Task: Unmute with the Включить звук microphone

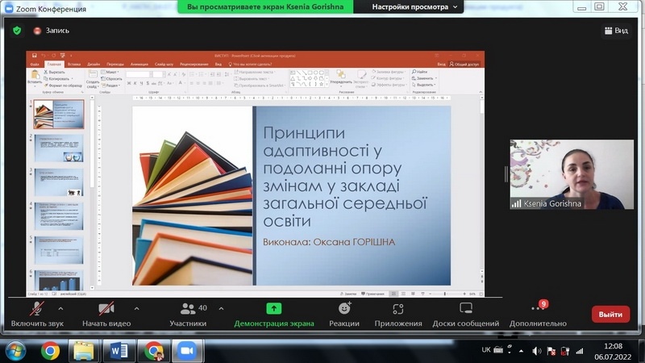Action: click(37, 314)
